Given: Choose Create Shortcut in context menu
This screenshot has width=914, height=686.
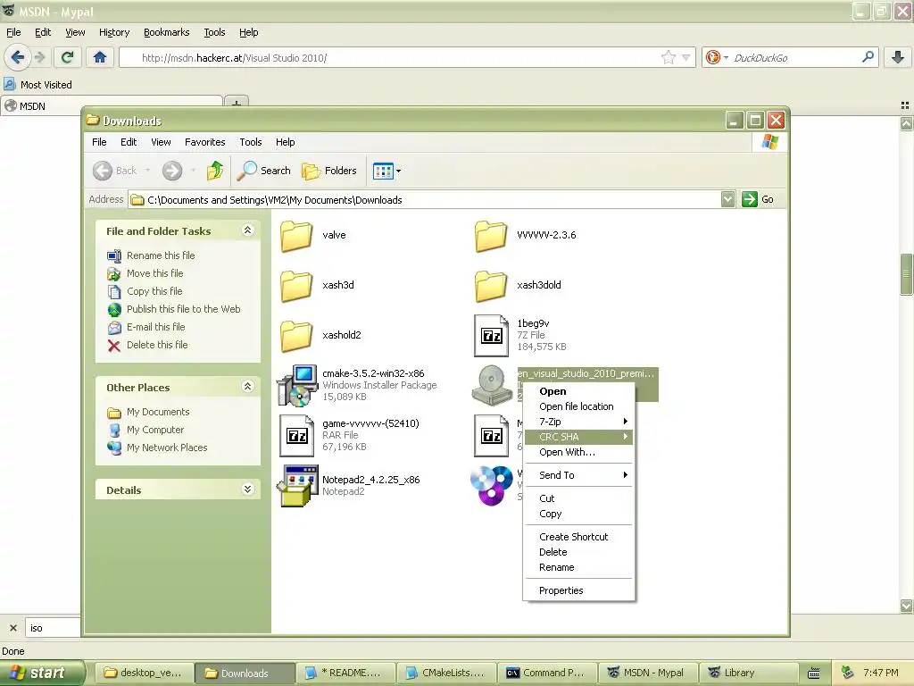Looking at the screenshot, I should tap(578, 537).
